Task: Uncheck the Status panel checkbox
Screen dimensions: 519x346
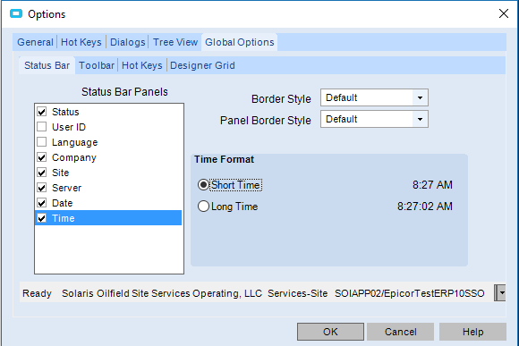Action: coord(42,112)
